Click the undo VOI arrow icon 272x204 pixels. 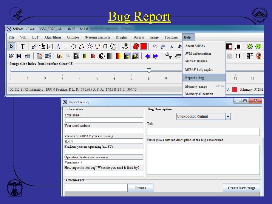[x=155, y=46]
